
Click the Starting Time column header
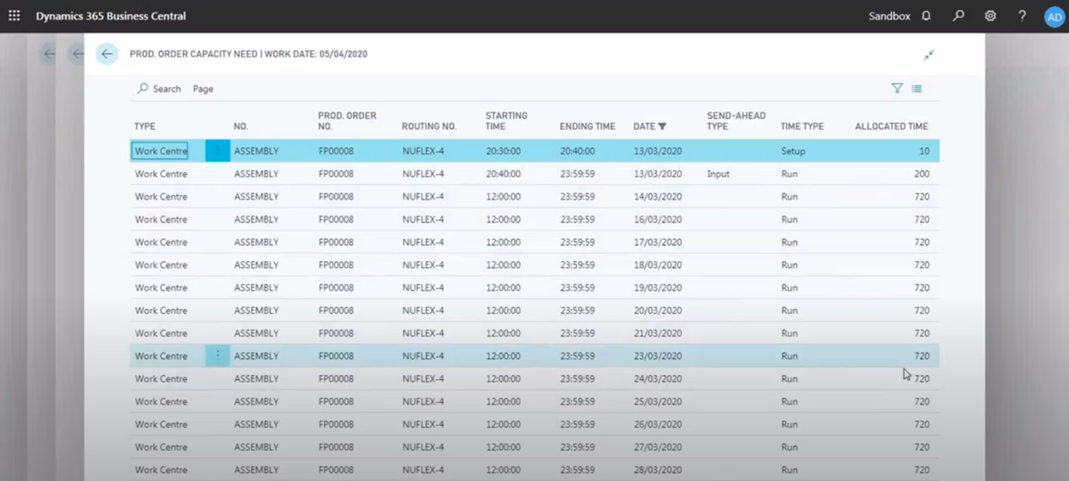pos(506,121)
